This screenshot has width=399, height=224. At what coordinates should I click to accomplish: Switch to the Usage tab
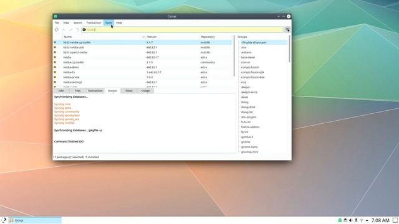pos(145,91)
